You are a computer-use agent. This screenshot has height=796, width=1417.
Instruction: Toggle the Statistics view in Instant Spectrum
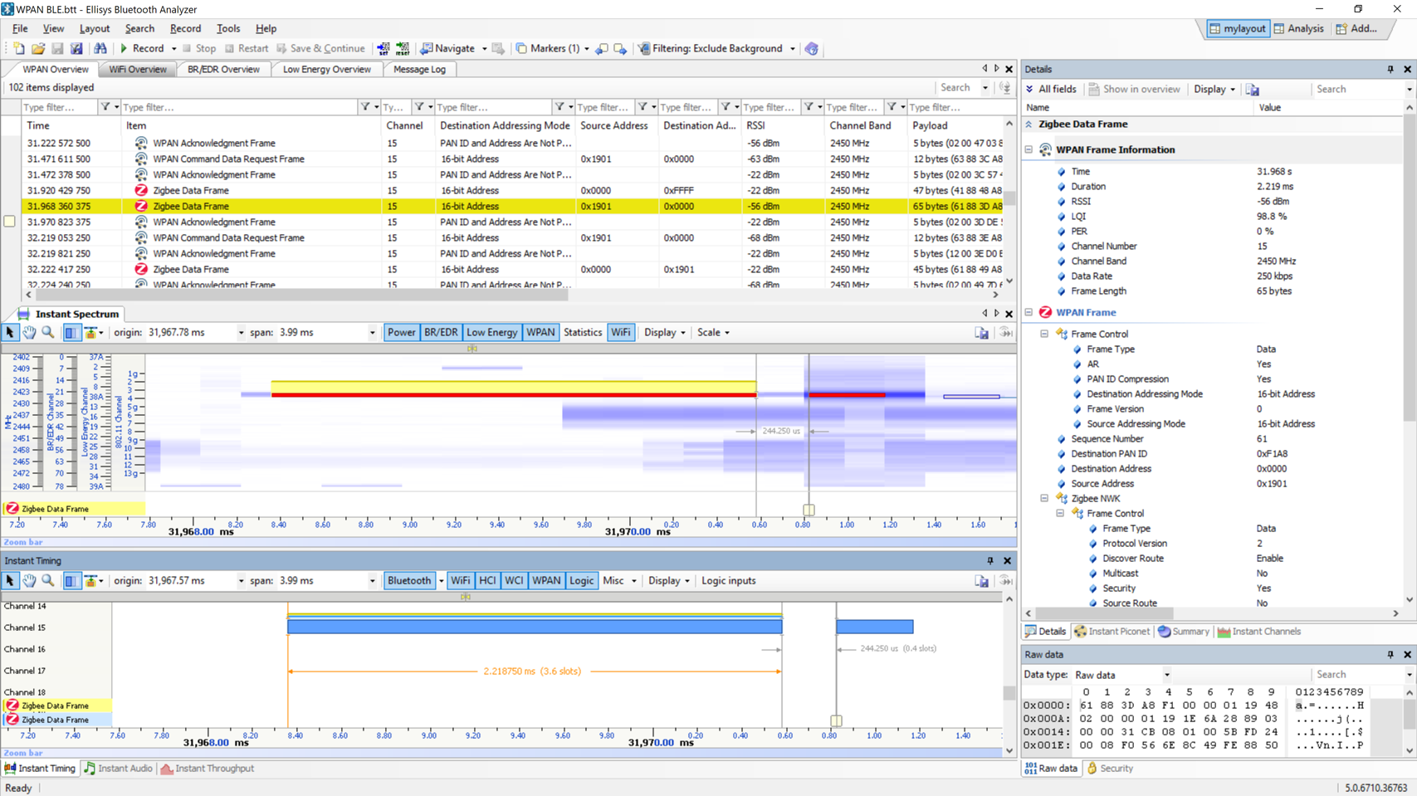[582, 333]
